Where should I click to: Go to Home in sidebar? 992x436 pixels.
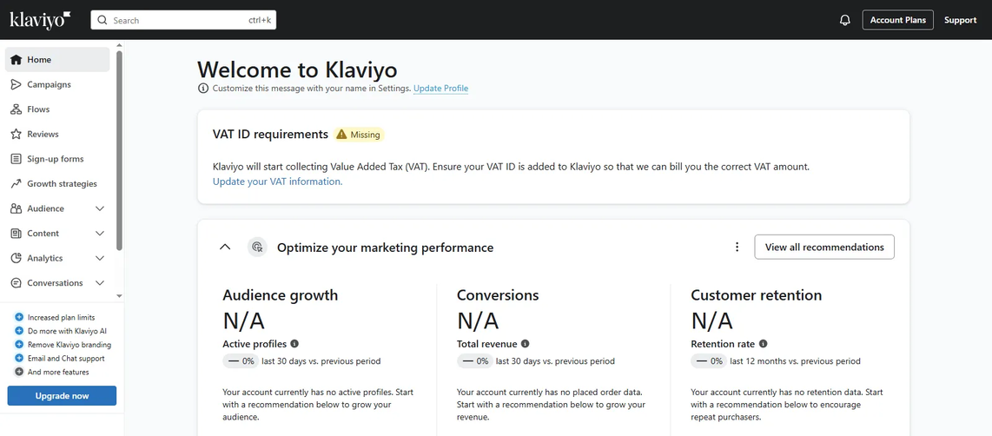coord(57,59)
